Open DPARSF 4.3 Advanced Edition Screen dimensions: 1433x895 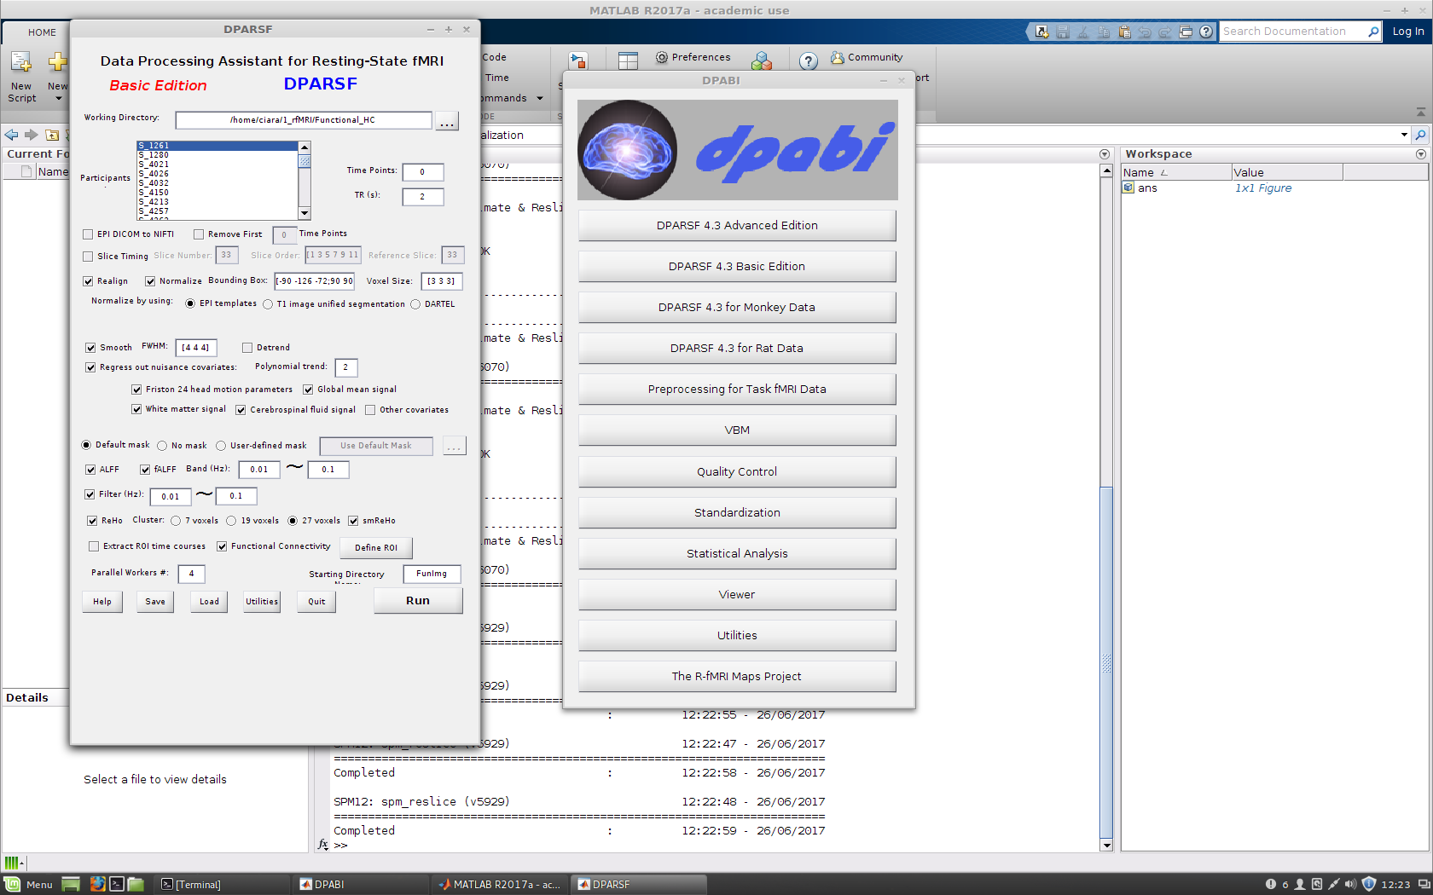pos(737,226)
